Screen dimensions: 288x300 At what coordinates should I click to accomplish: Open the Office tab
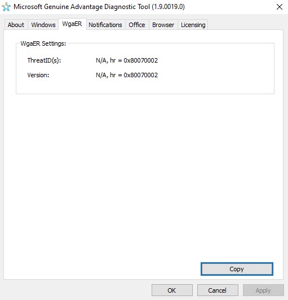point(137,25)
